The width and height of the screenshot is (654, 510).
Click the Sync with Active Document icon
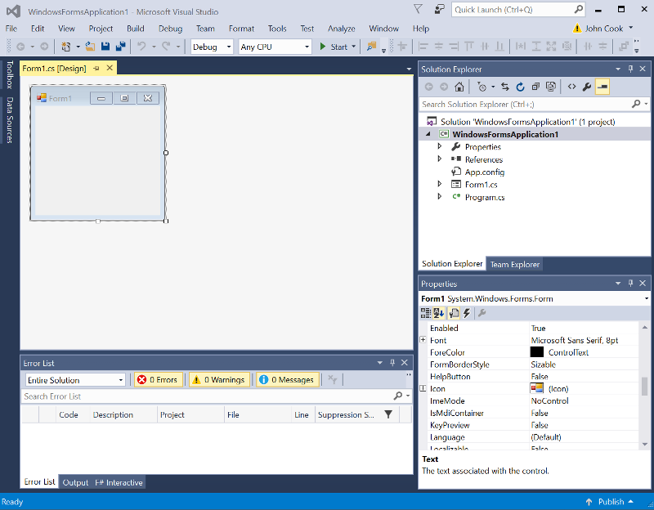505,87
